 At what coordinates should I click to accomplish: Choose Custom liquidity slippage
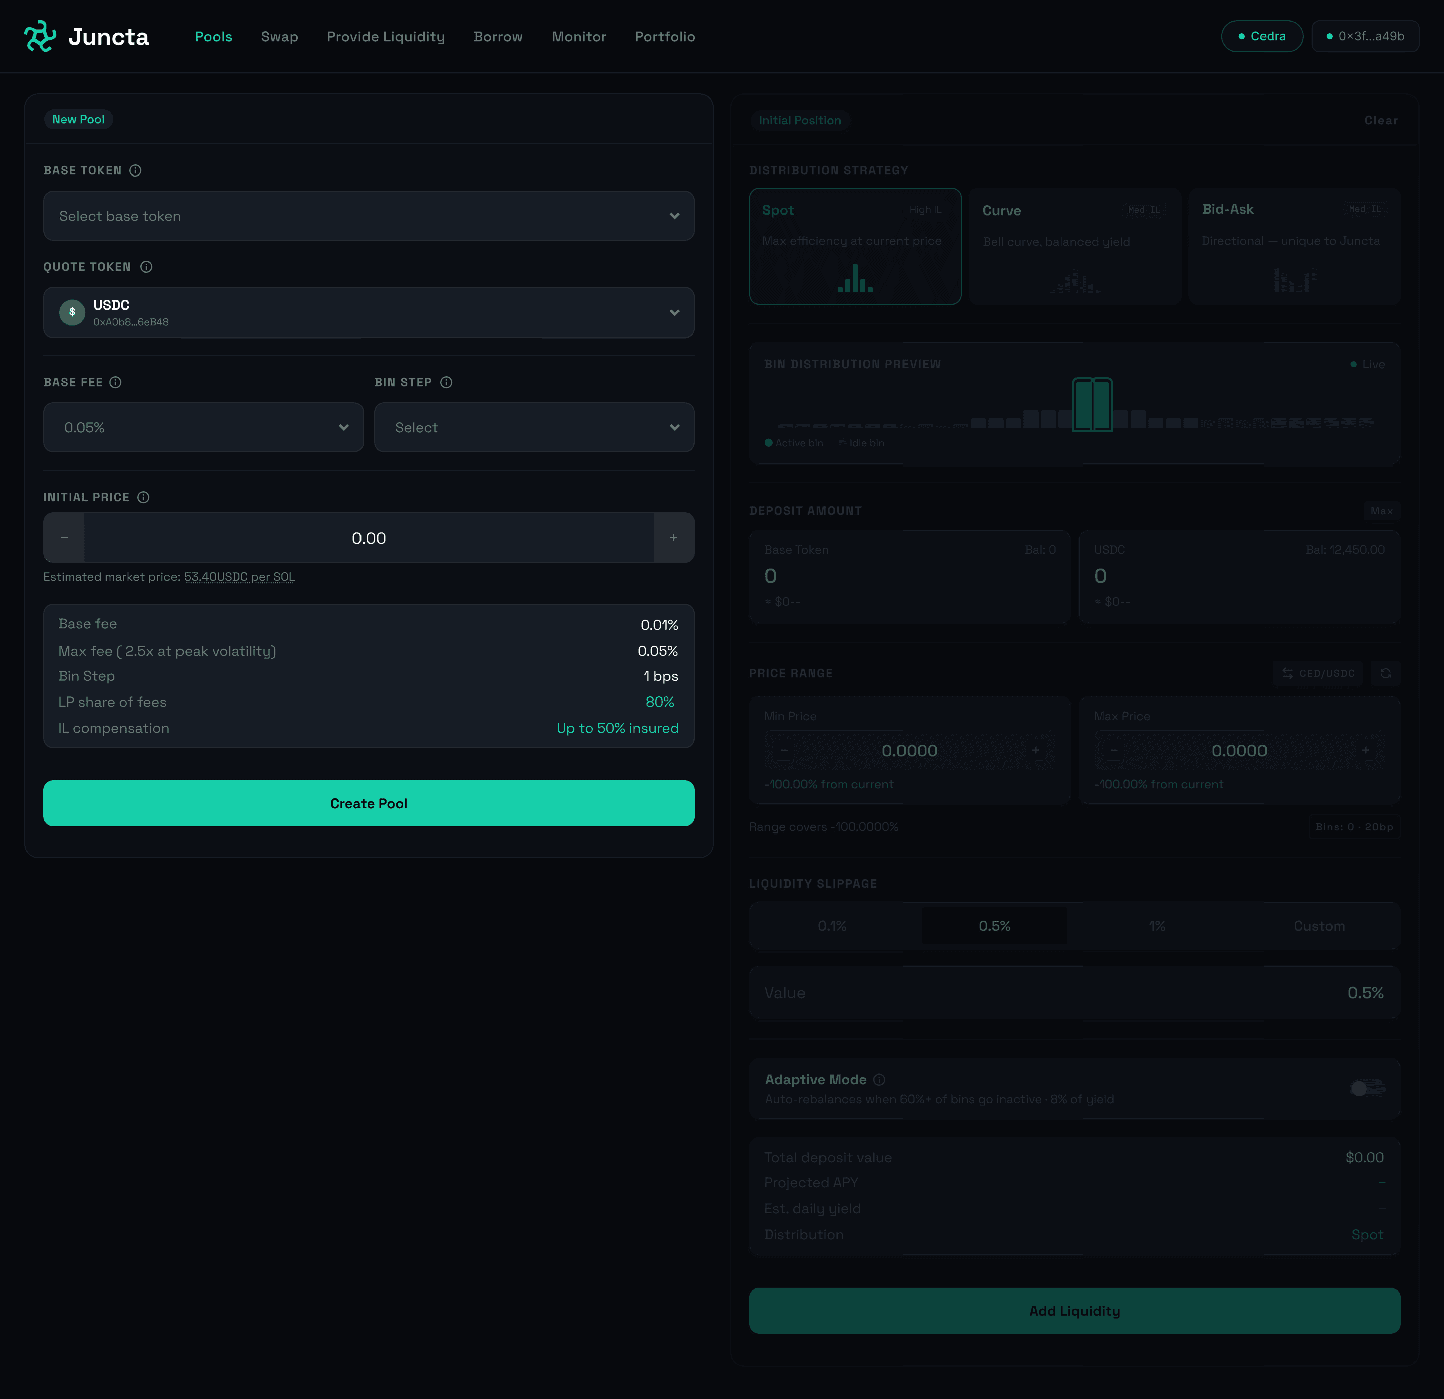click(x=1319, y=926)
